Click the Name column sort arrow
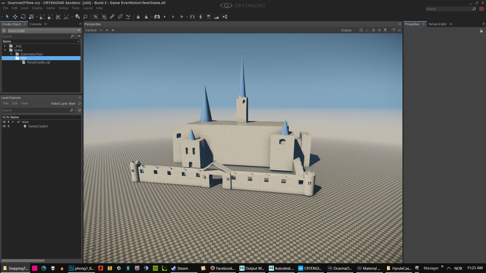The width and height of the screenshot is (486, 273). tap(78, 41)
